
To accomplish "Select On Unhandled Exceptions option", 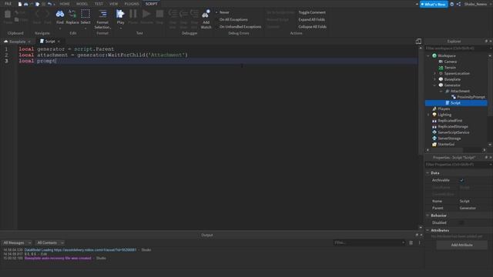I will (240, 27).
